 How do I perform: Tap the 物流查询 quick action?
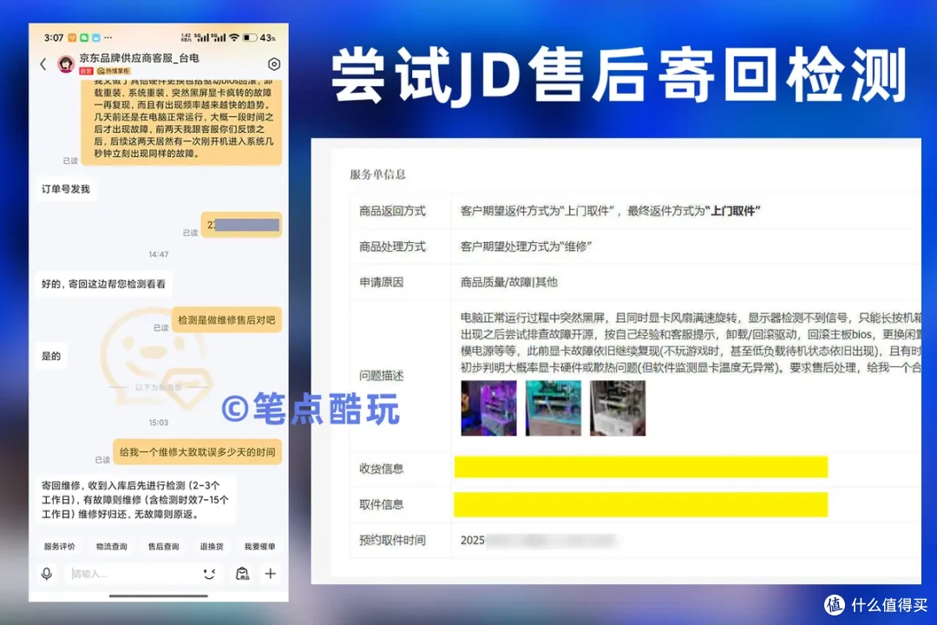[112, 546]
